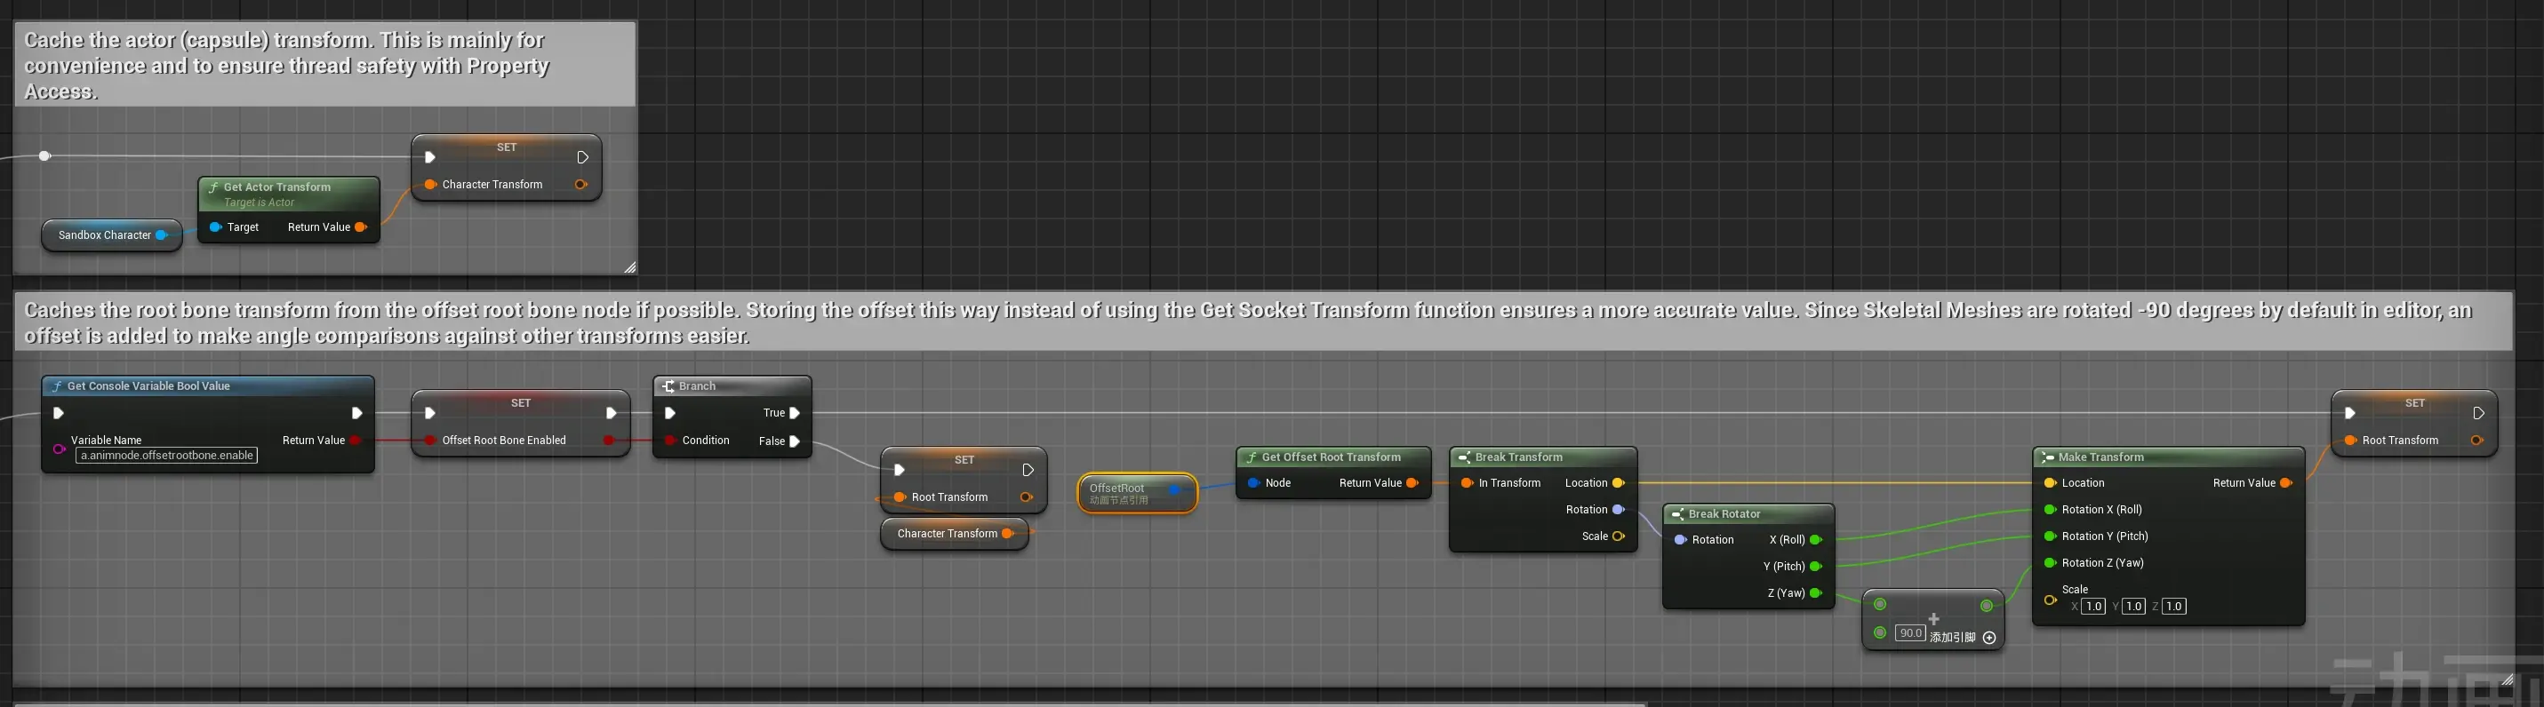This screenshot has height=707, width=2544.
Task: Select the Branch Condition pin
Action: [x=669, y=441]
